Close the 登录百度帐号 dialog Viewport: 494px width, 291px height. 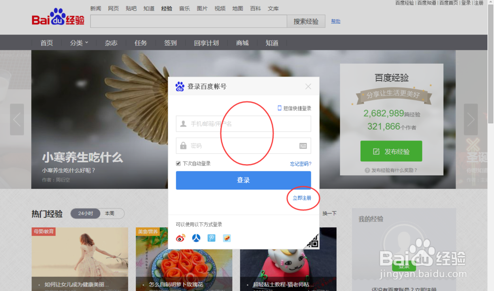308,86
